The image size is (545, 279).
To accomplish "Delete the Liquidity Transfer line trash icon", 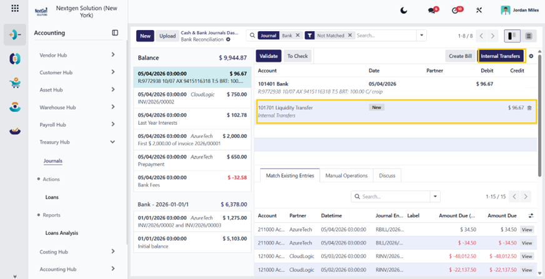I will (529, 108).
